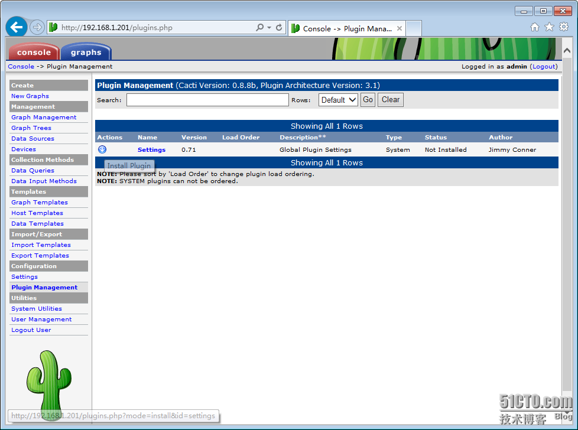This screenshot has width=578, height=430.
Task: Click the Not Installed status cell
Action: [445, 149]
